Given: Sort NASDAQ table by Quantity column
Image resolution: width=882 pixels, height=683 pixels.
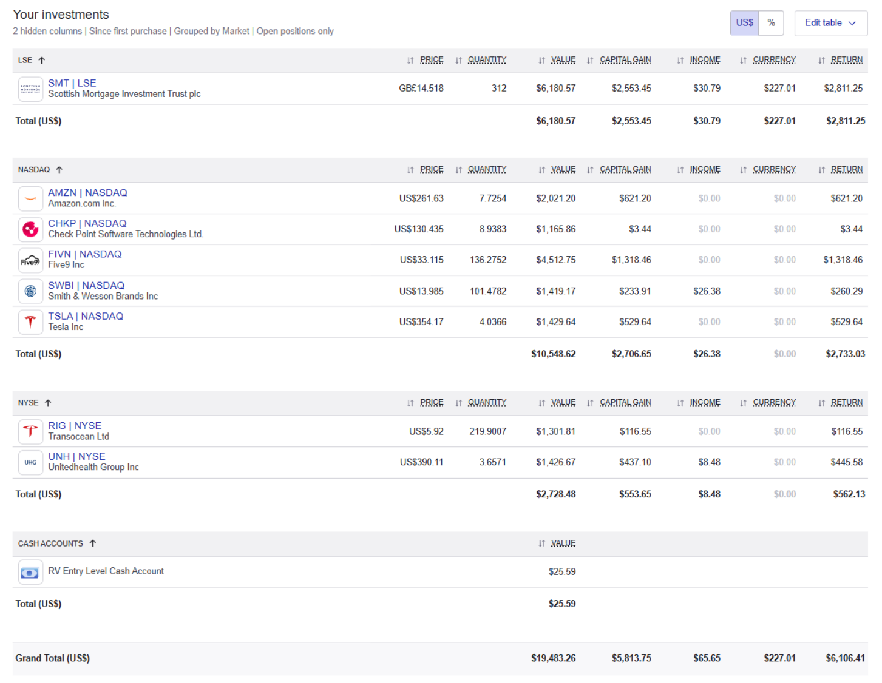Looking at the screenshot, I should tap(481, 169).
